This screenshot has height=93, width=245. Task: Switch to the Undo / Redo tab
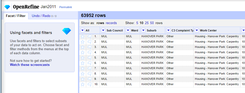point(44,16)
